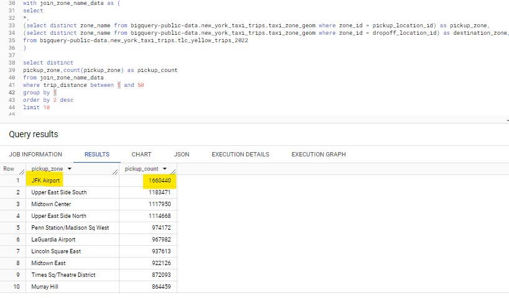Select the RESULTS tab

[96, 154]
